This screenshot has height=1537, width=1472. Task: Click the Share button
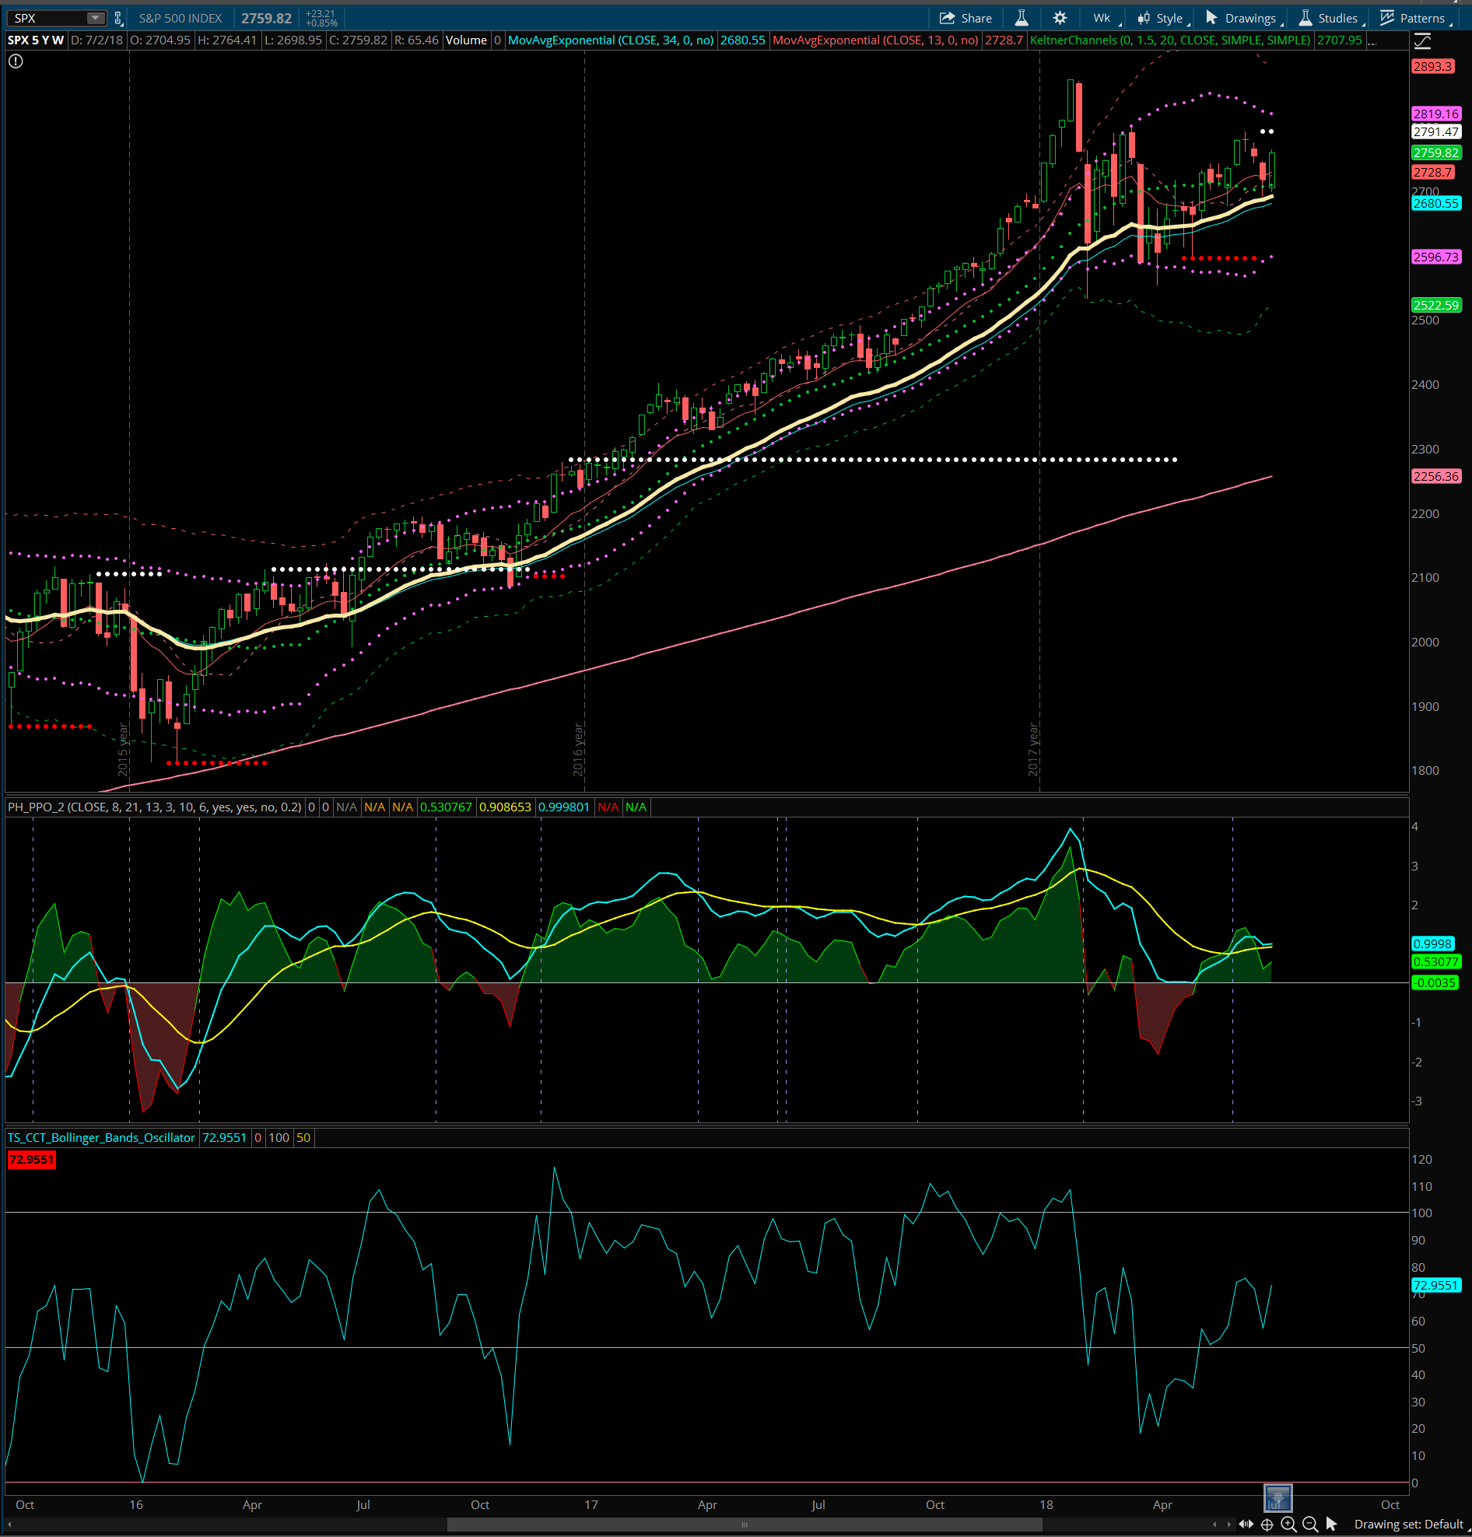966,18
